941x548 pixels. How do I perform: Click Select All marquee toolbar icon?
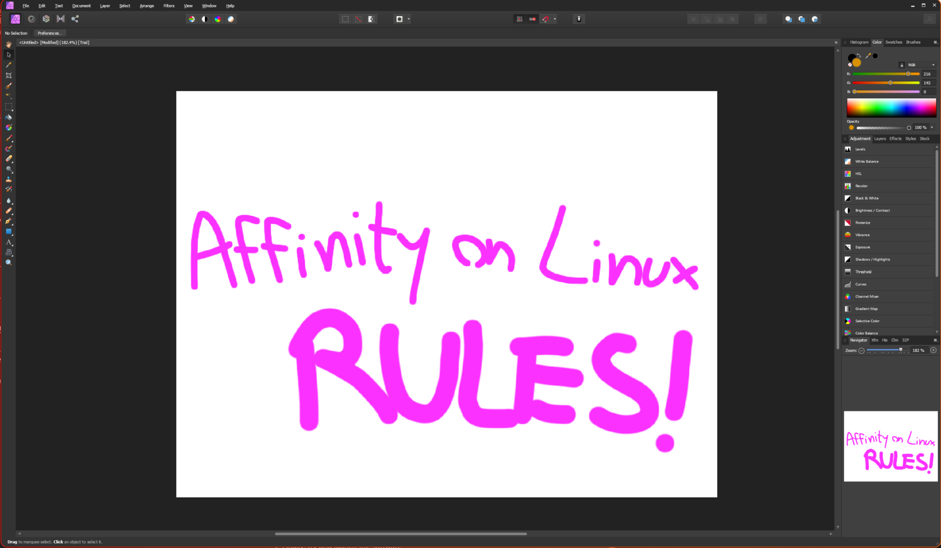(346, 19)
